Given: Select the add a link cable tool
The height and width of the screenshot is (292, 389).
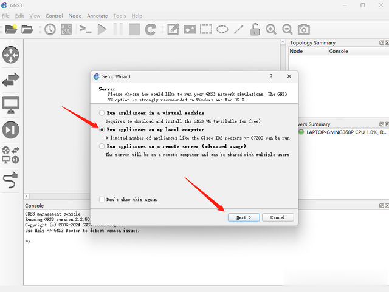Looking at the screenshot, I should pos(10,180).
